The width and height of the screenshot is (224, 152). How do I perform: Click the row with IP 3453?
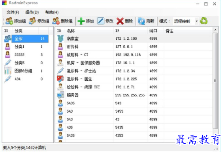pyautogui.click(x=134, y=111)
